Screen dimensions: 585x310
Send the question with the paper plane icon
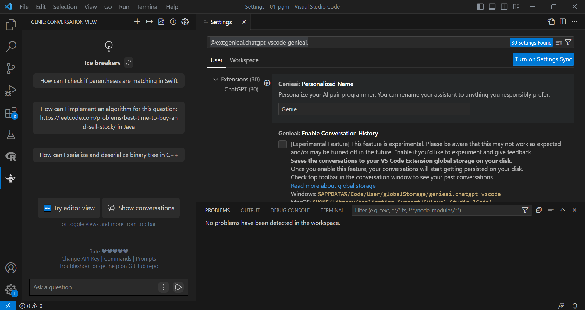click(x=179, y=287)
